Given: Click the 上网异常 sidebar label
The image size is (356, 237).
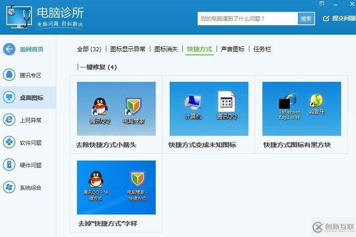Looking at the screenshot, I should 31,120.
